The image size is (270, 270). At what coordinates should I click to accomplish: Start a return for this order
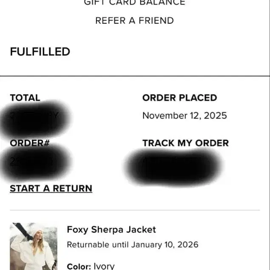point(51,188)
